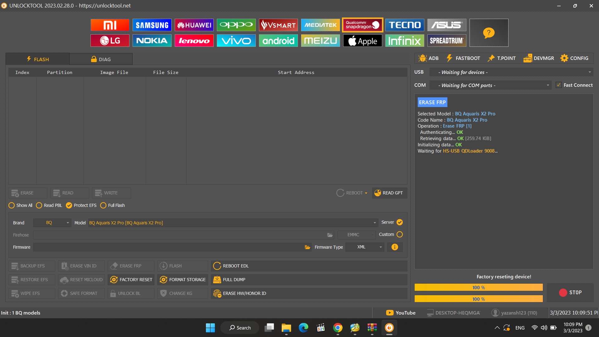Open Chrome from the taskbar
Screen dimensions: 599x337
[338, 328]
